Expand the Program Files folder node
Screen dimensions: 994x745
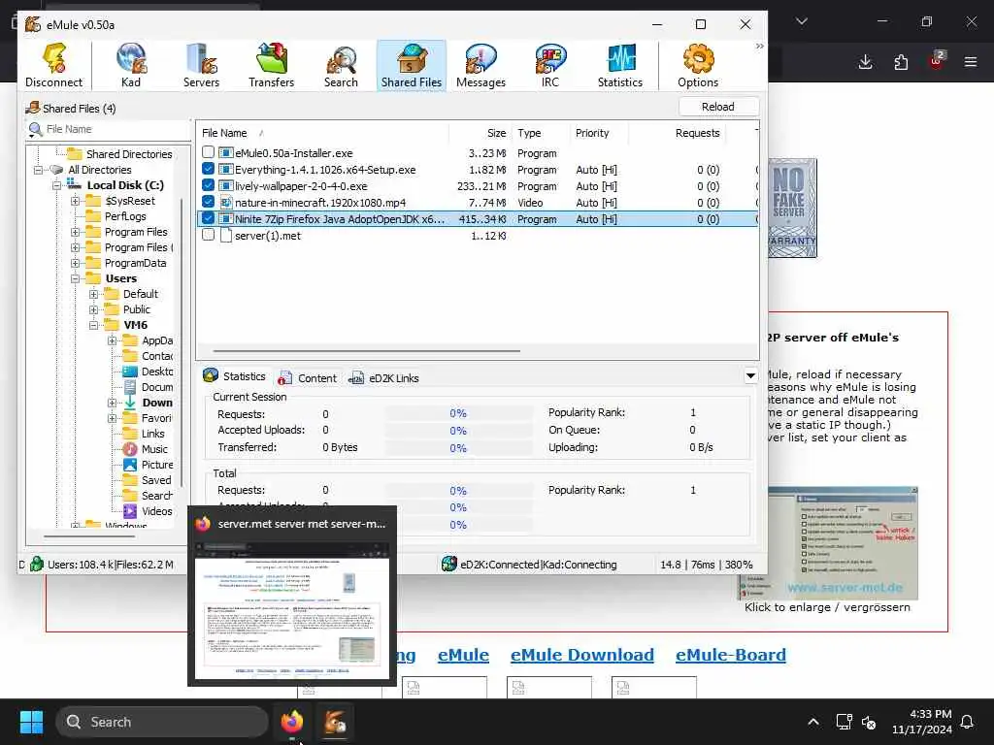75,232
